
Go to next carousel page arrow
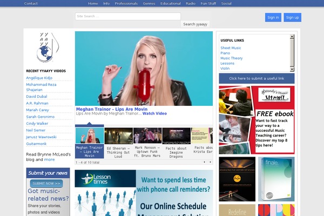coord(211,162)
